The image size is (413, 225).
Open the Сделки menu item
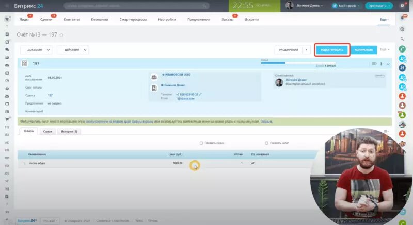click(46, 19)
